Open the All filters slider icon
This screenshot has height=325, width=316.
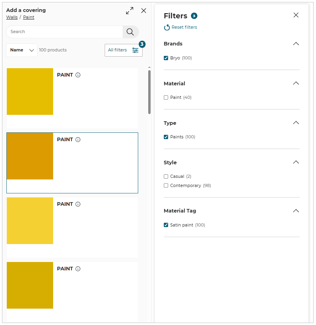click(x=135, y=50)
